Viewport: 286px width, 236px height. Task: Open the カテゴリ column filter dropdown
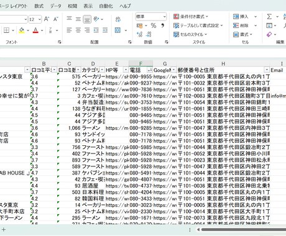pyautogui.click(x=102, y=70)
